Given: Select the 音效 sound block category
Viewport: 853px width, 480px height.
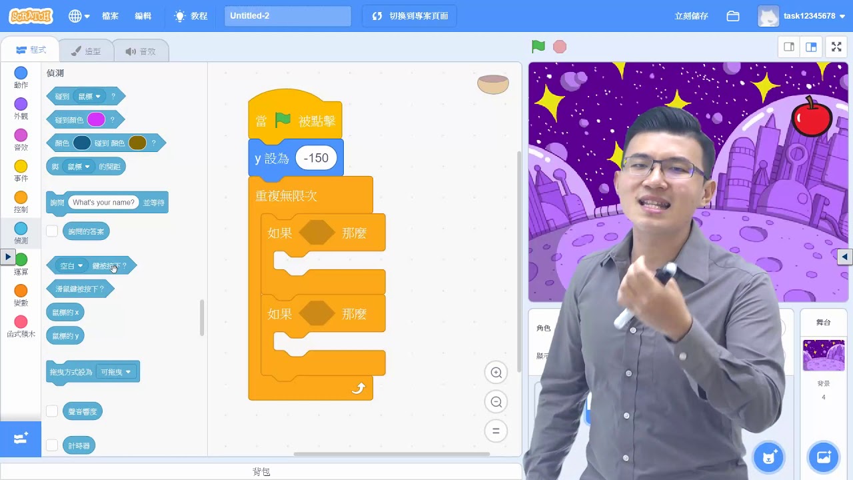Looking at the screenshot, I should [x=21, y=140].
